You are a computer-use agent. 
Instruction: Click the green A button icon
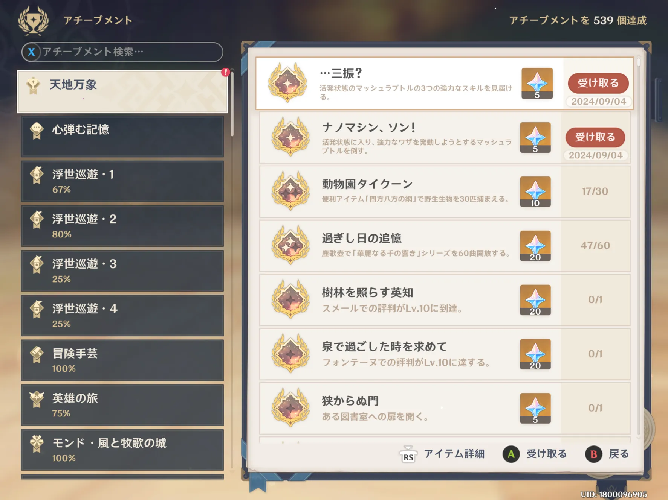pos(511,454)
